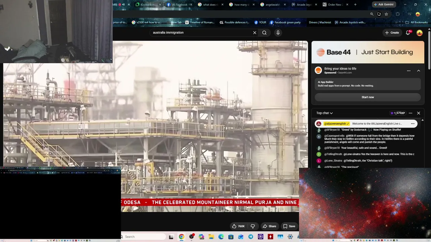Expand the Top chat dropdown
Image resolution: width=431 pixels, height=242 pixels.
point(324,113)
